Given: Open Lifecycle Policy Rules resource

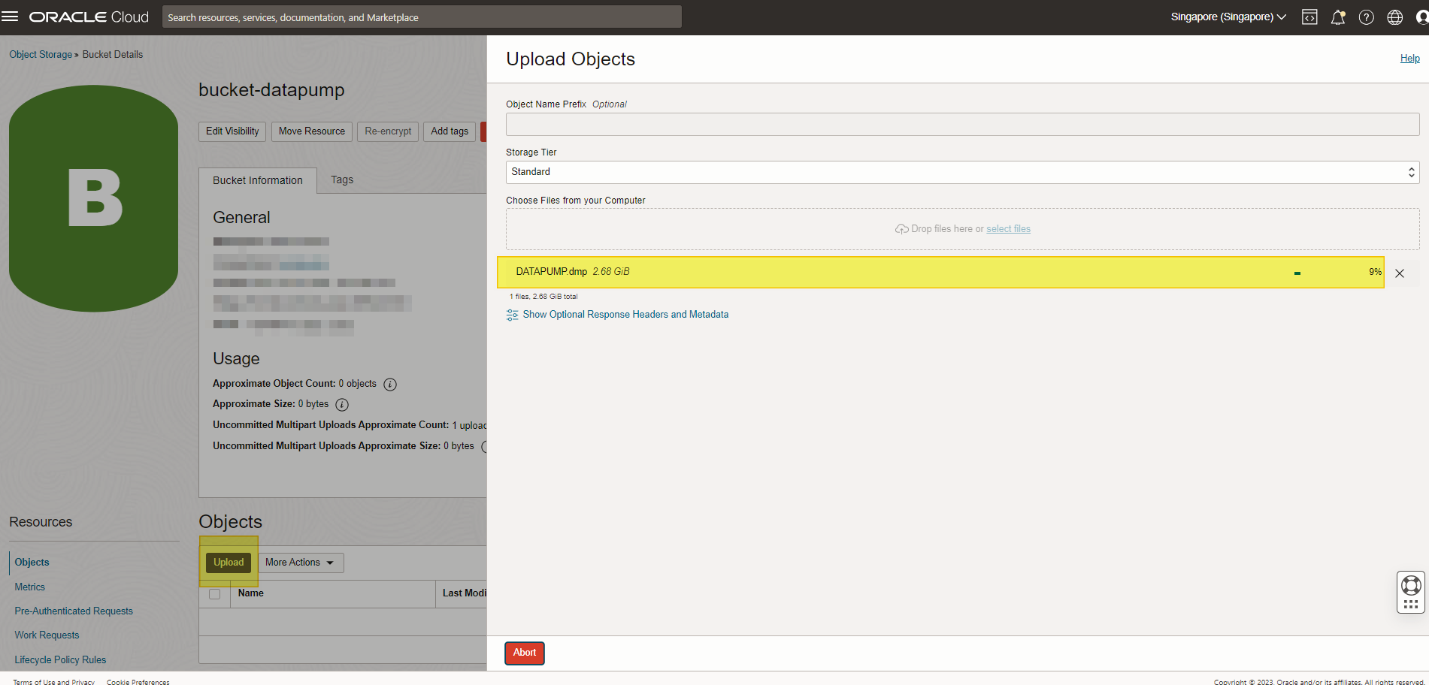Looking at the screenshot, I should tap(60, 659).
